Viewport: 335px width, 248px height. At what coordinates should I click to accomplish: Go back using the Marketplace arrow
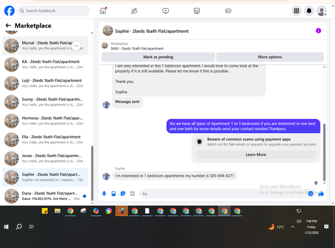click(x=8, y=25)
